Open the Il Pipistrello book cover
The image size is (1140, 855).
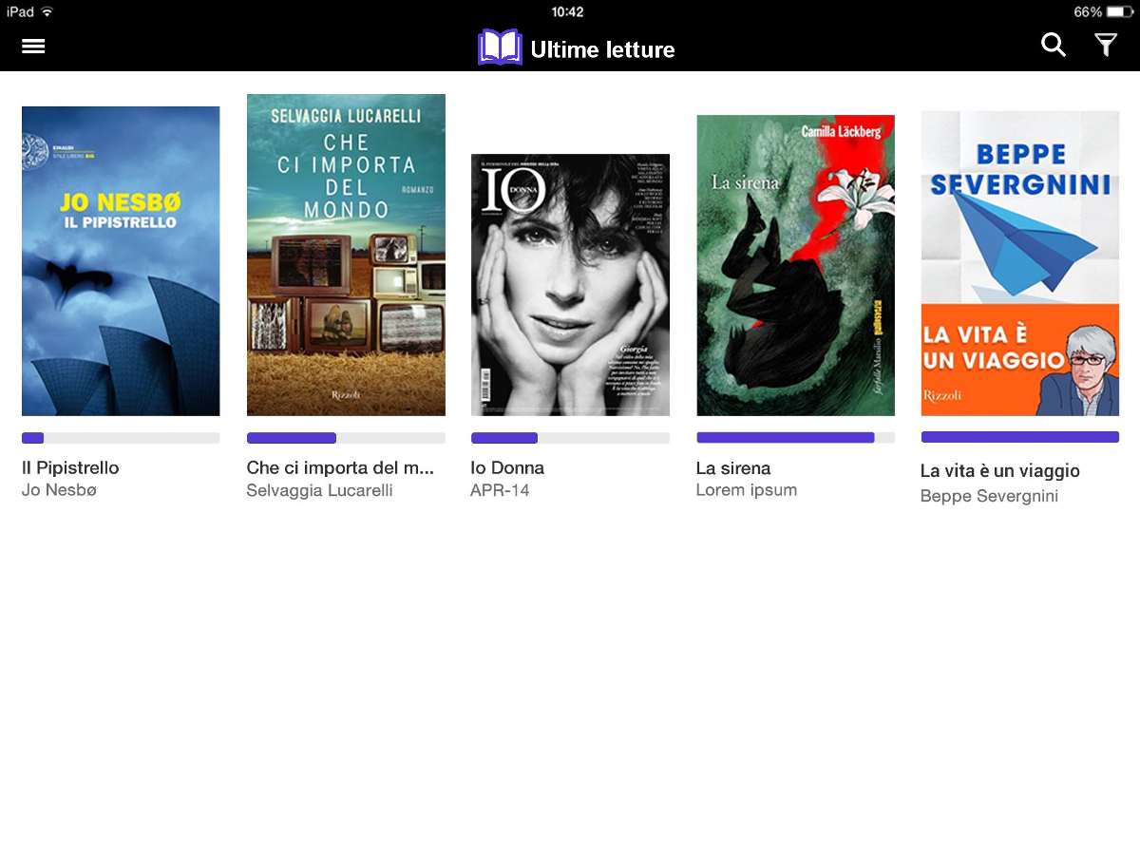point(121,261)
